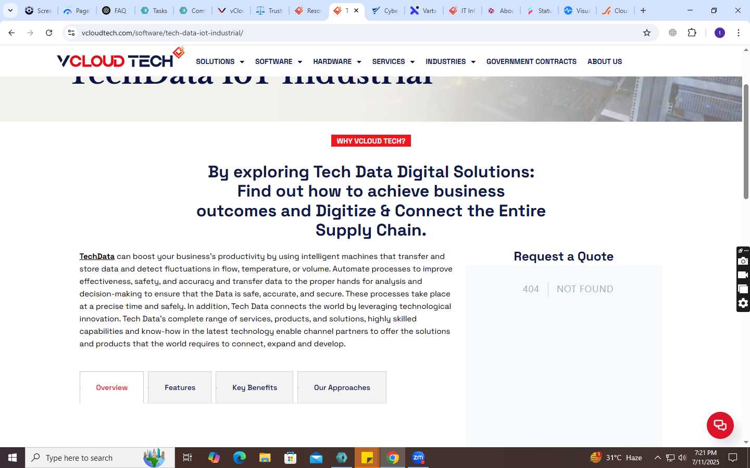Open the tab search dropdown arrow
This screenshot has height=468, width=750.
click(x=10, y=10)
